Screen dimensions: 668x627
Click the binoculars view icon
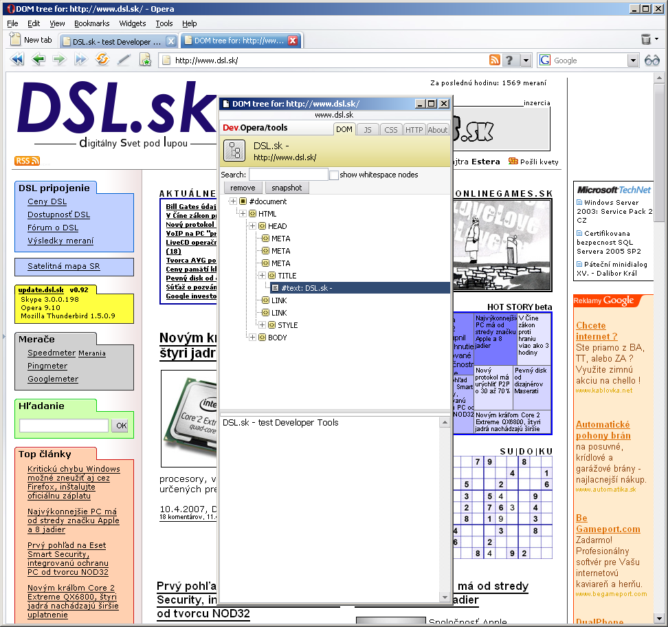tap(652, 60)
